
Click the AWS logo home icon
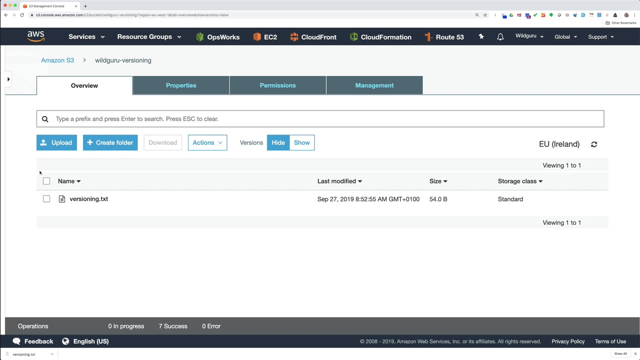pos(35,36)
